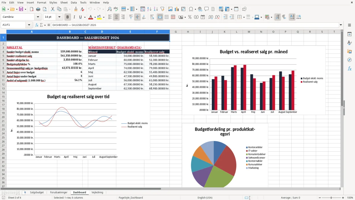Toggle Center Horizontally alignment
355x200 pixels.
pyautogui.click(x=116, y=17)
